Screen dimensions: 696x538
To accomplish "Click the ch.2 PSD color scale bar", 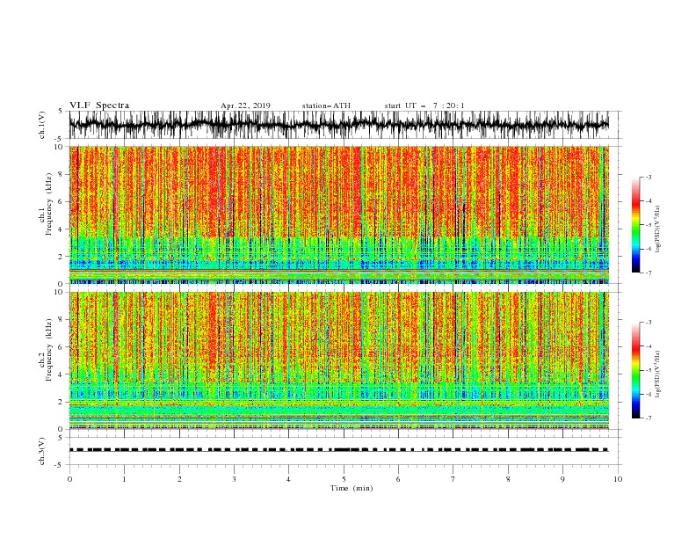I will (635, 370).
